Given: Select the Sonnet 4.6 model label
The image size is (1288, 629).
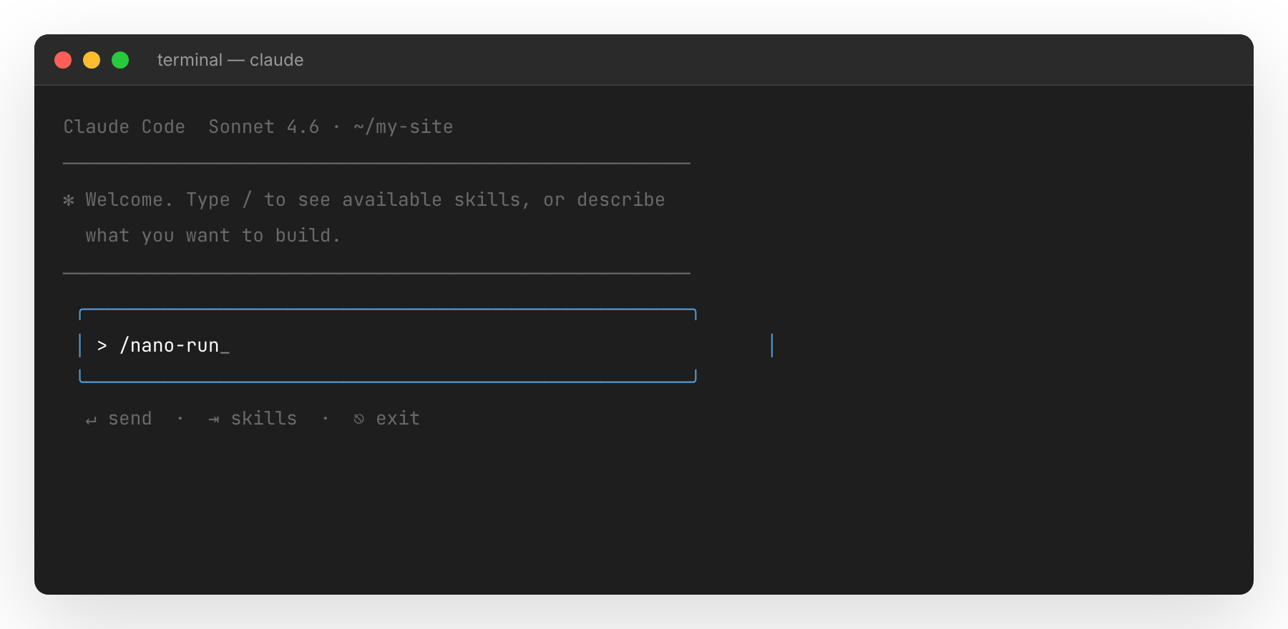Looking at the screenshot, I should point(263,127).
